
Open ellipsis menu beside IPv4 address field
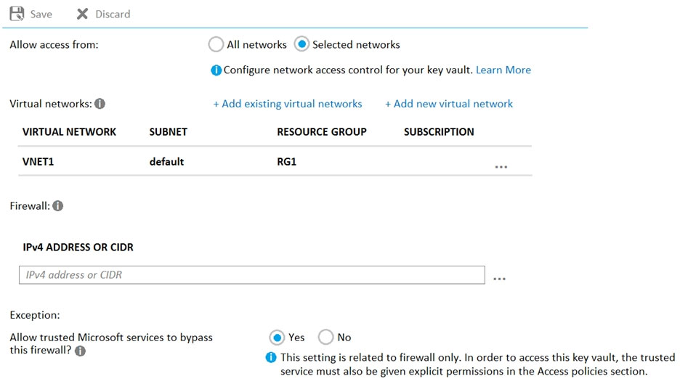(x=499, y=278)
